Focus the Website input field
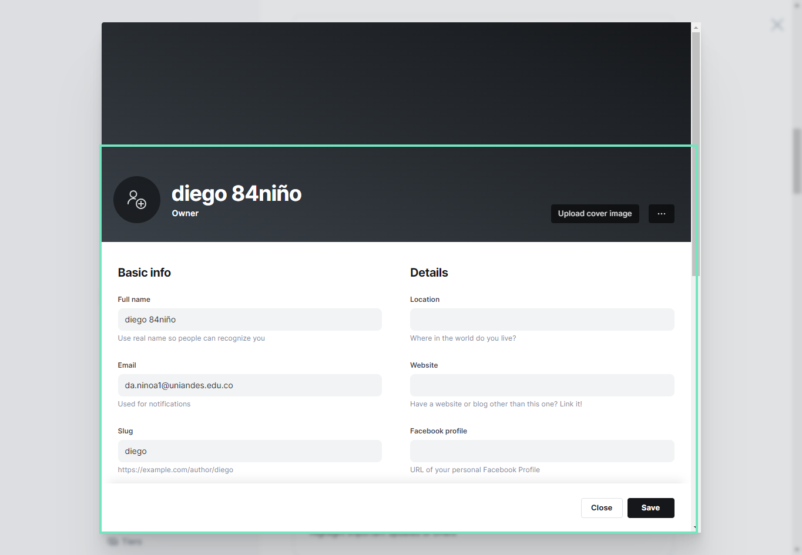 click(x=542, y=385)
